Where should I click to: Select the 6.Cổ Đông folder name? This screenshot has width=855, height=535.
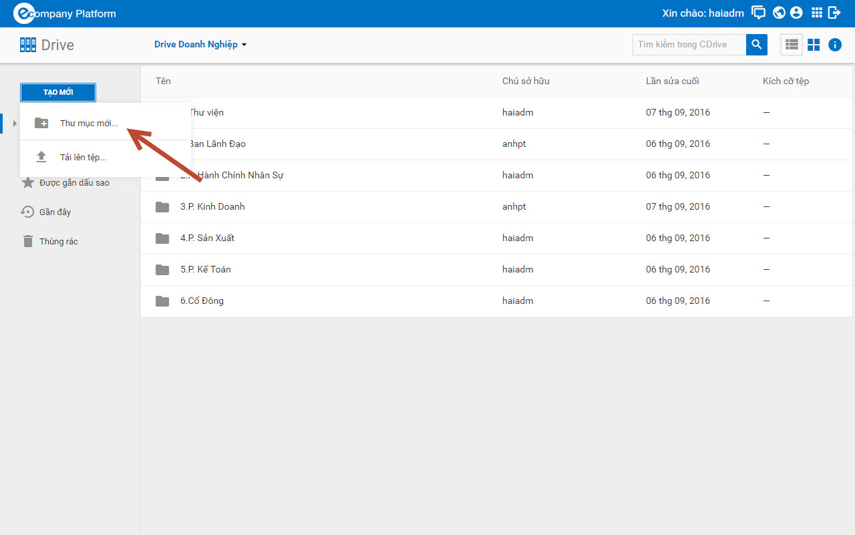[x=202, y=301]
